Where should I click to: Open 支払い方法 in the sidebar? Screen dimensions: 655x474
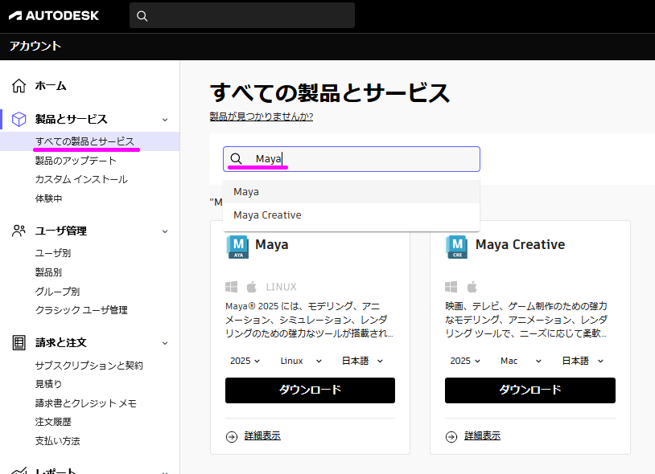58,440
